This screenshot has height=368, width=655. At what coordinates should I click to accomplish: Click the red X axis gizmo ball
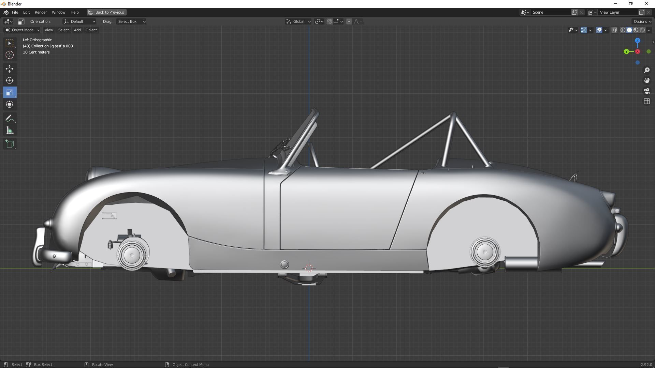[638, 51]
